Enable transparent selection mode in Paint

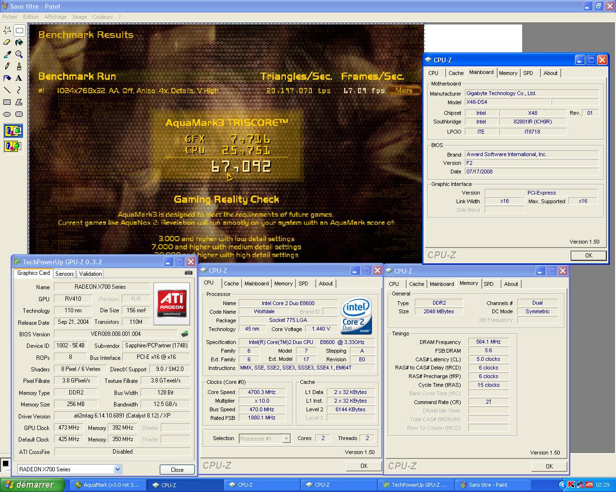click(13, 146)
